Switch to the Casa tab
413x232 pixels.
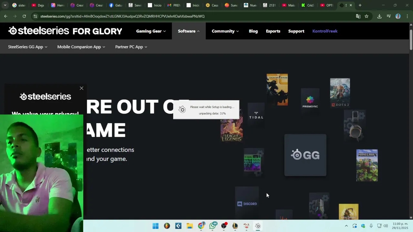click(212, 5)
